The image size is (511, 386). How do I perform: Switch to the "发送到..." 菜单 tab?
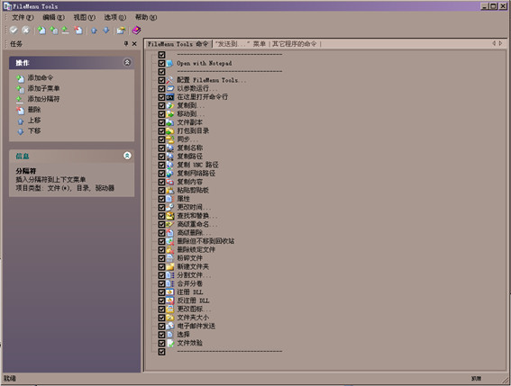pyautogui.click(x=241, y=43)
